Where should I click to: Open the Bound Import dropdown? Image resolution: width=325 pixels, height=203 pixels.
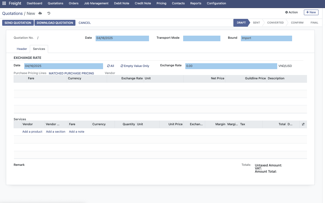click(x=266, y=38)
